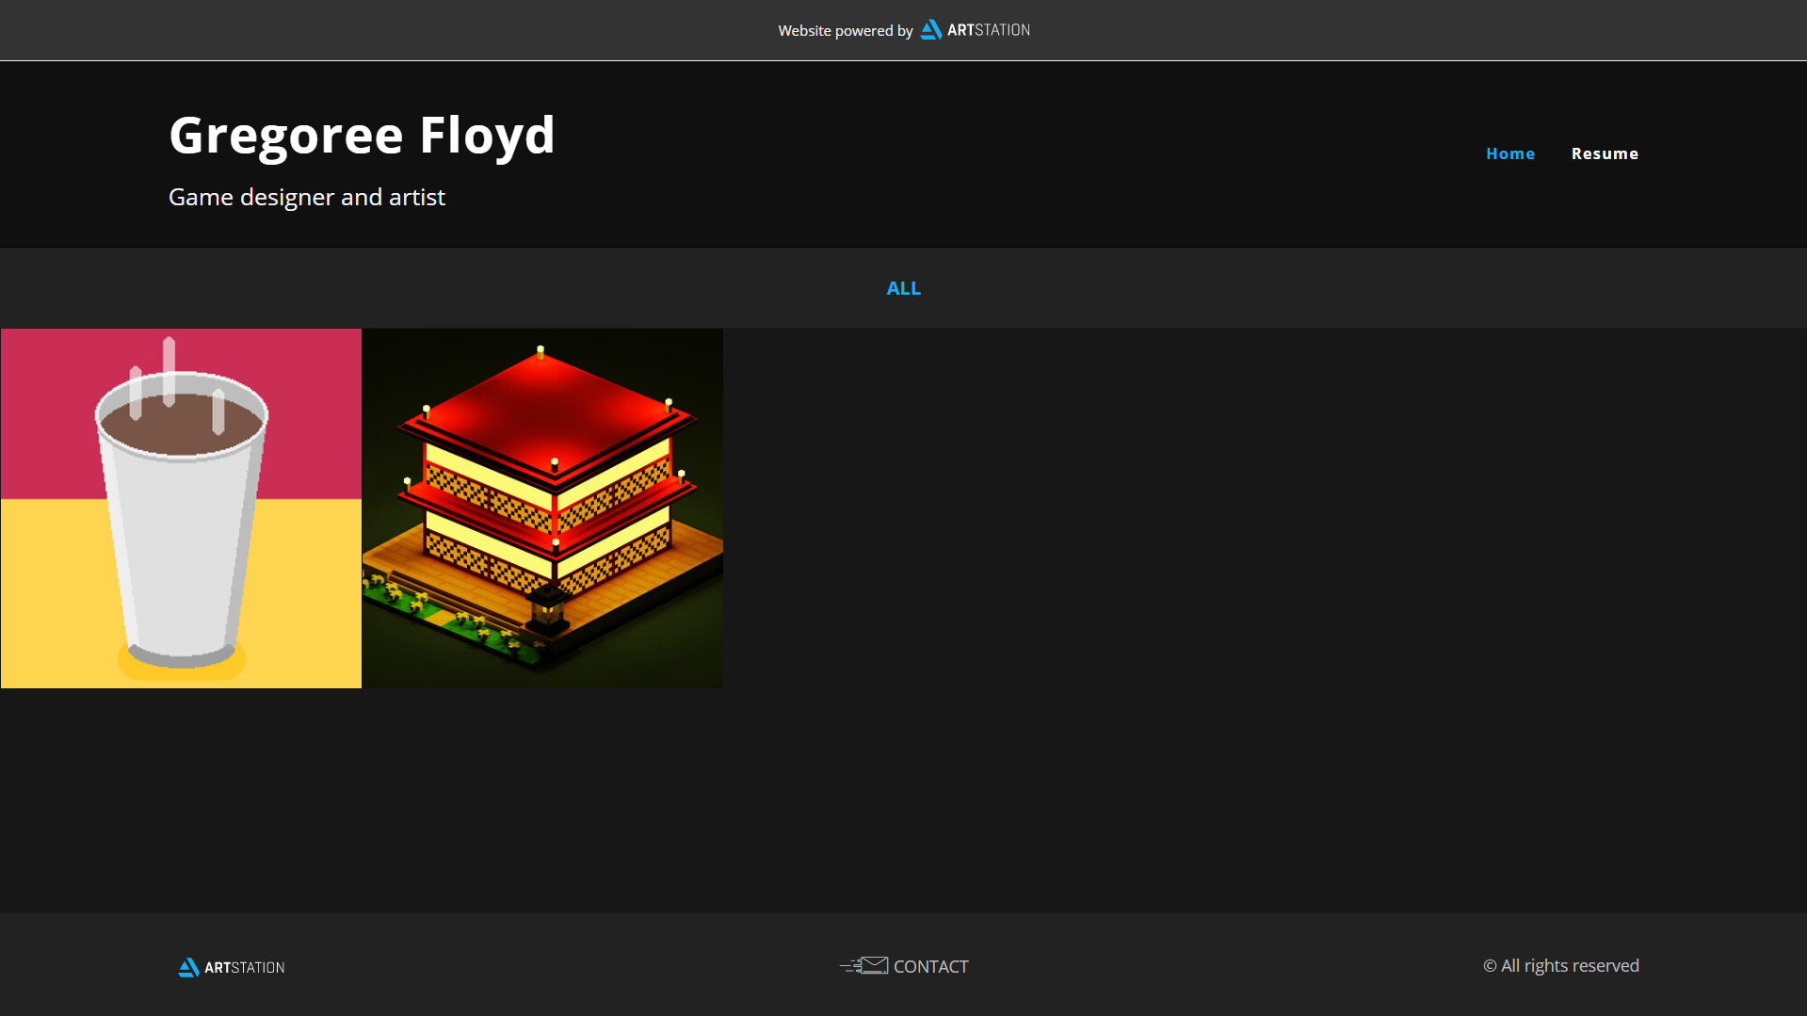
Task: Go to the Home navigation item
Action: [x=1510, y=153]
